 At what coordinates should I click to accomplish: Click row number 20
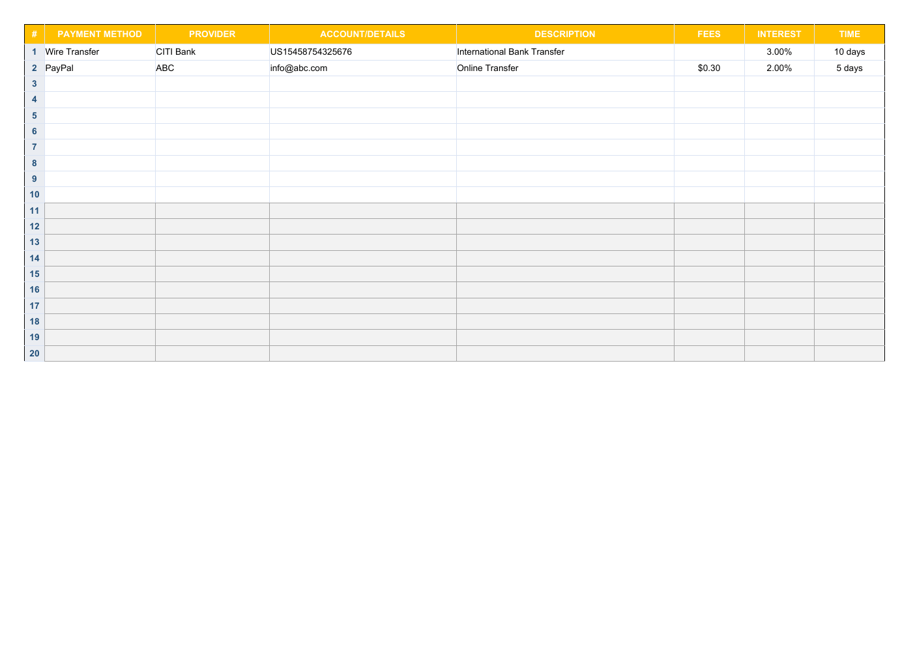click(35, 354)
